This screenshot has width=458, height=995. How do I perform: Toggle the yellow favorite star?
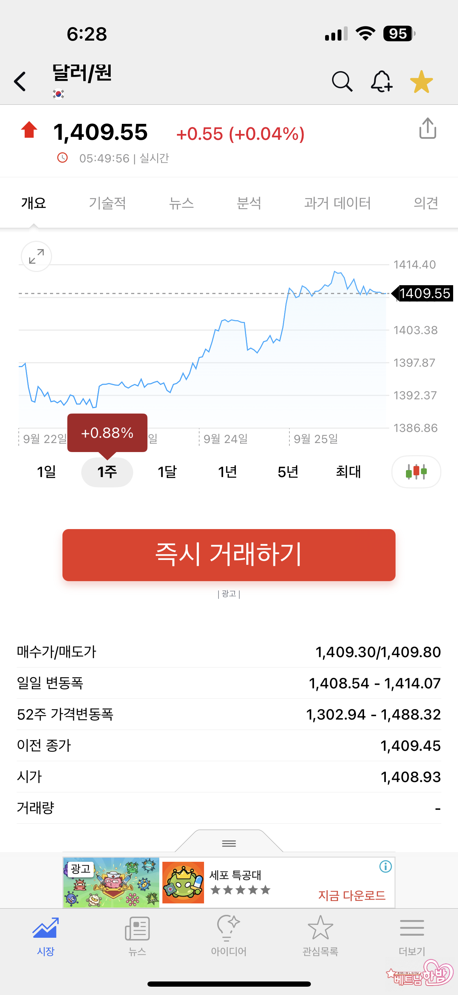pos(421,82)
